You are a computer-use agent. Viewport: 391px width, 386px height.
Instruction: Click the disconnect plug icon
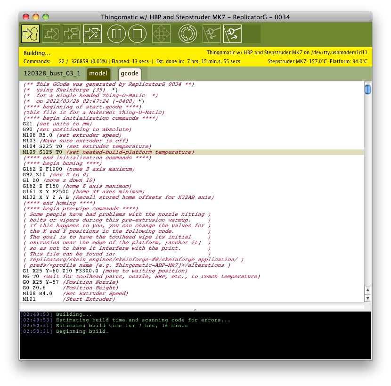(232, 33)
